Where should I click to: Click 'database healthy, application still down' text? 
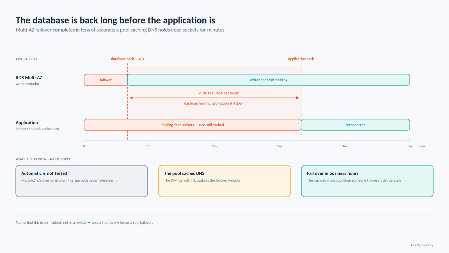(214, 103)
